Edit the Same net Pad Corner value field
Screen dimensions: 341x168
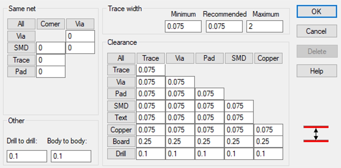(x=50, y=72)
